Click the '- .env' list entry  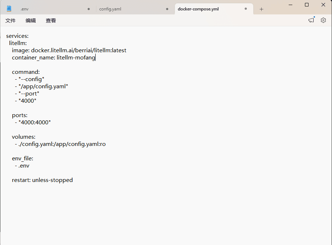coord(22,165)
